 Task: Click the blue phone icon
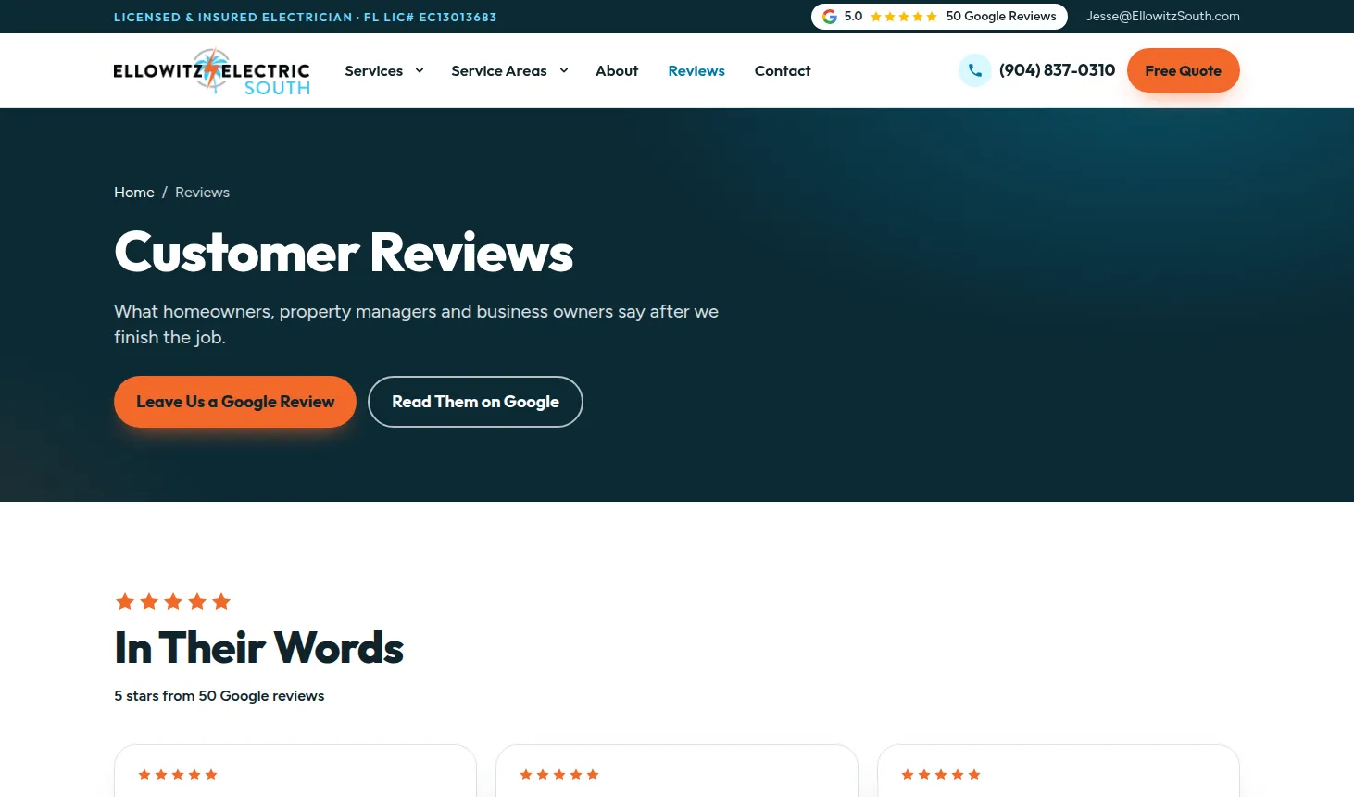[975, 70]
